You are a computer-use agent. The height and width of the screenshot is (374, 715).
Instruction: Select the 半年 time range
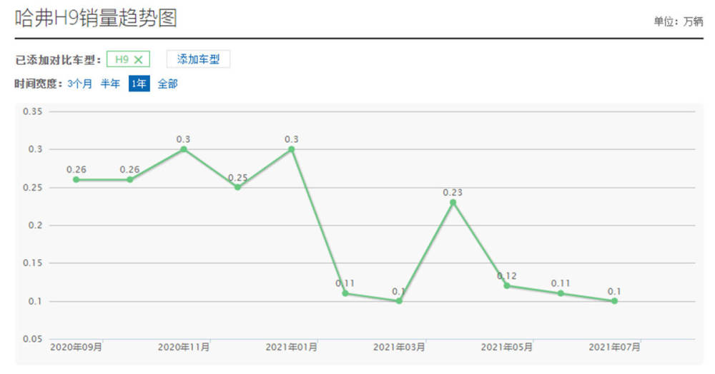[x=110, y=84]
